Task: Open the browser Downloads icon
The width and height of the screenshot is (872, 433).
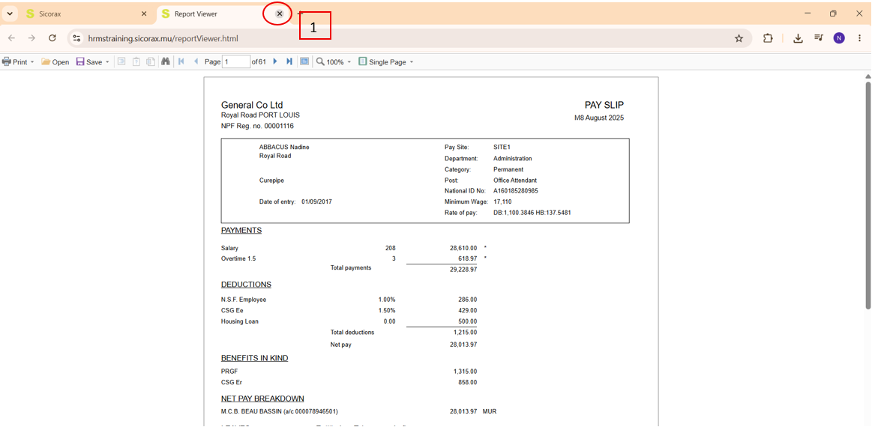Action: [798, 38]
